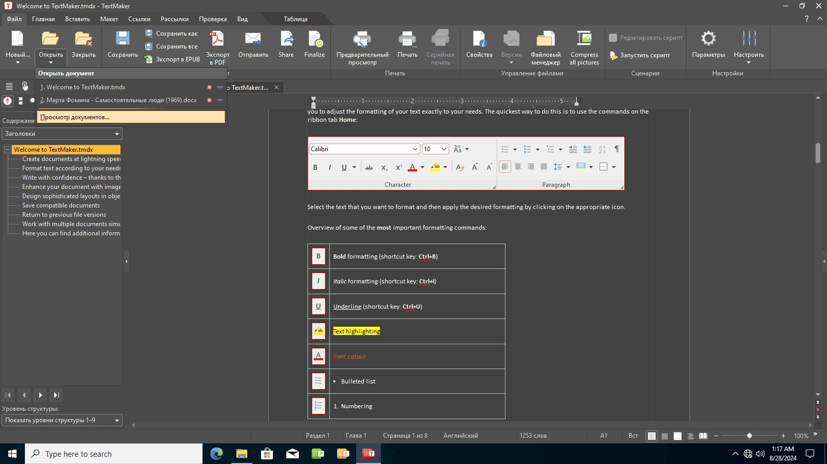Toggle Вст insert mode in status bar

click(x=633, y=436)
